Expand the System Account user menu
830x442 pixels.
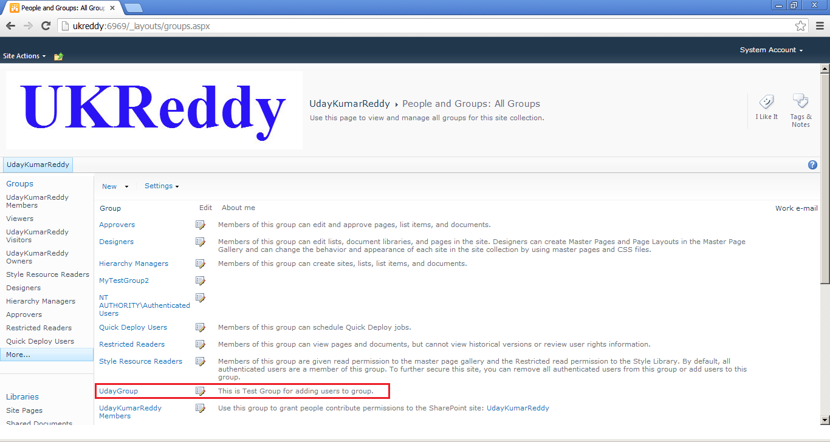(x=771, y=50)
